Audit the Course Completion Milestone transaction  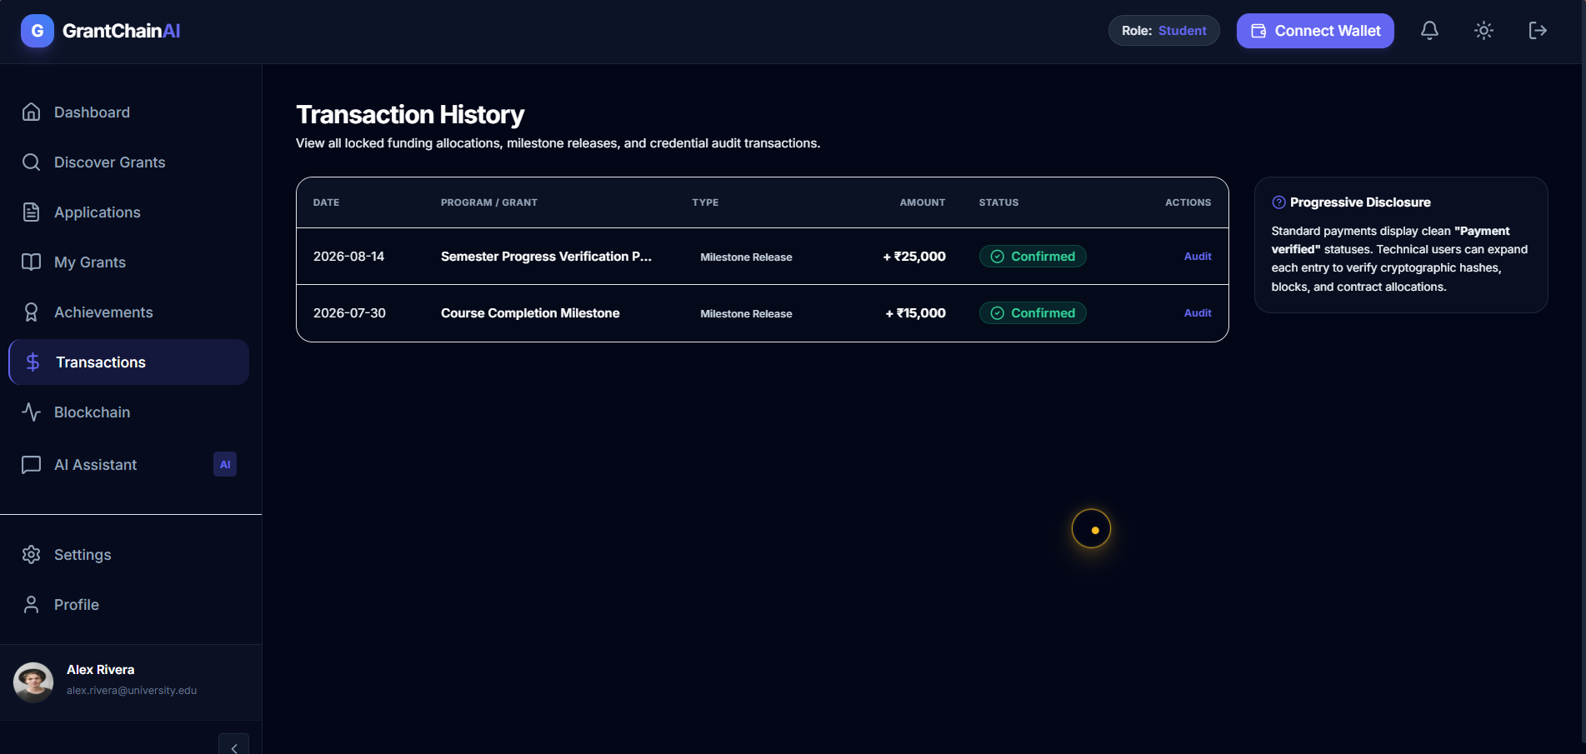pyautogui.click(x=1198, y=313)
